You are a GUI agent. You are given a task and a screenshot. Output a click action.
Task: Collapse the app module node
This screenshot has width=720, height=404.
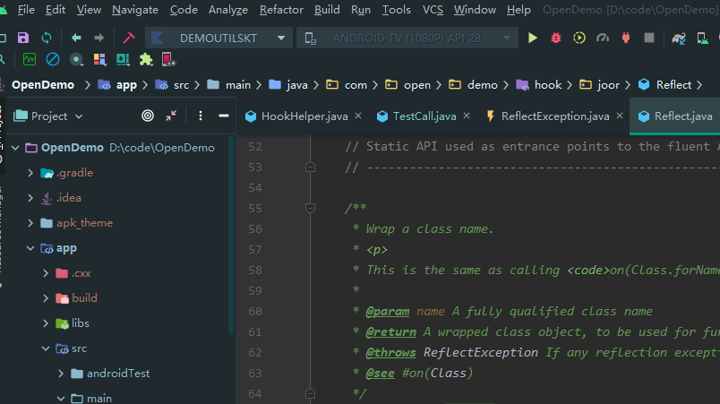tap(30, 248)
